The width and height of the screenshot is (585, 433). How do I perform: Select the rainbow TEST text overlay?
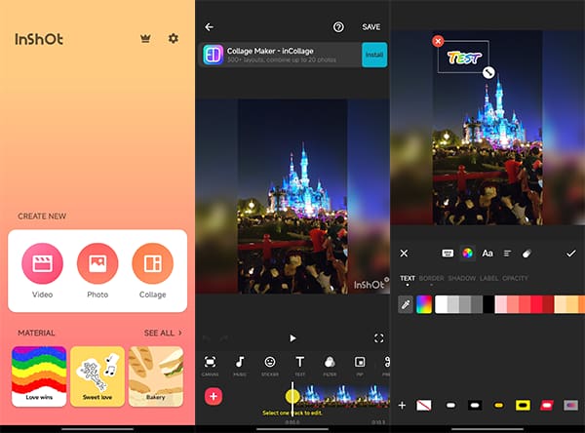pos(464,58)
